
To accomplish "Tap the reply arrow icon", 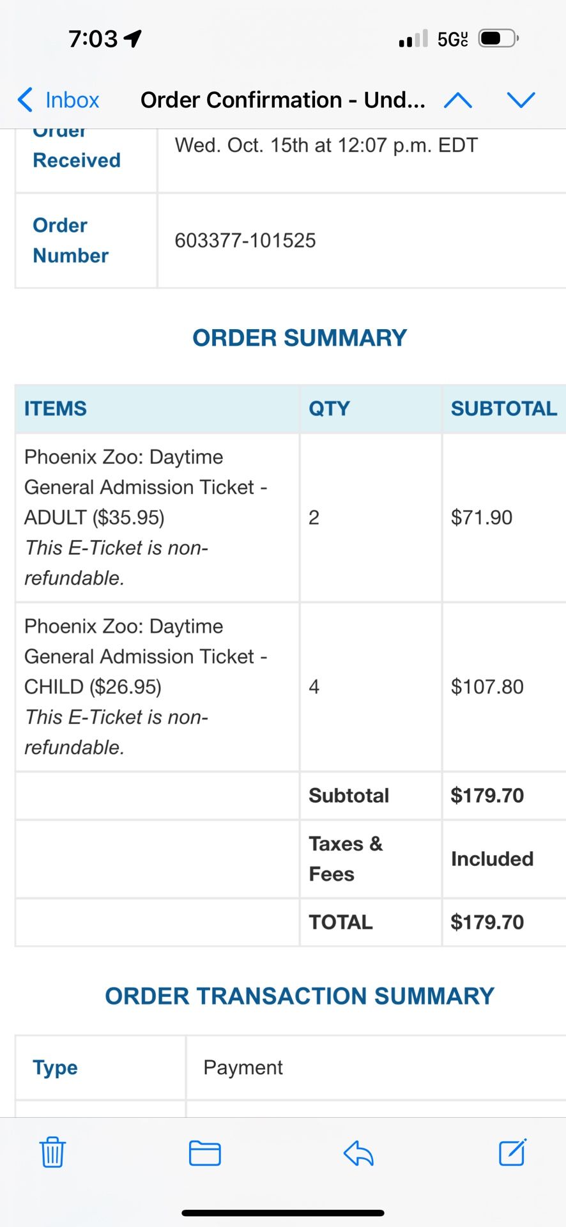I will pos(358,1153).
